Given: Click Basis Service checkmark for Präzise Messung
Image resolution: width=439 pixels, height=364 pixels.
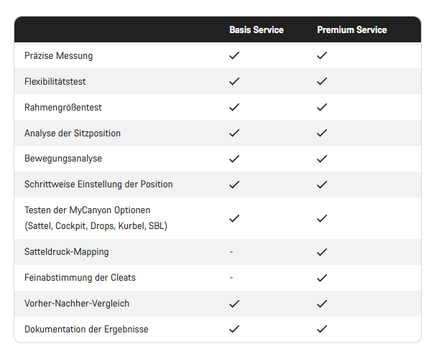Looking at the screenshot, I should [x=234, y=55].
